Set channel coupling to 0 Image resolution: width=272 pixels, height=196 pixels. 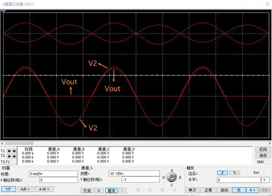[99, 191]
